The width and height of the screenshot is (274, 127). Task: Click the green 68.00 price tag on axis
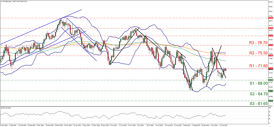click(271, 80)
